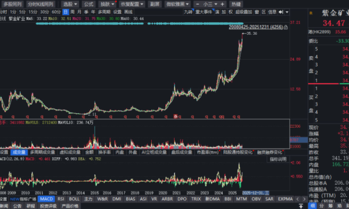Screen dimensions: 349x209
Task: Open the 投资评级 investment rating tab
Action: (x=48, y=206)
